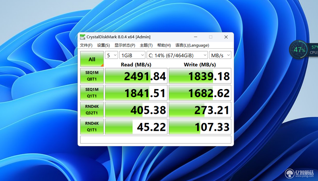Open the drive selector showing C: 14%

177,55
